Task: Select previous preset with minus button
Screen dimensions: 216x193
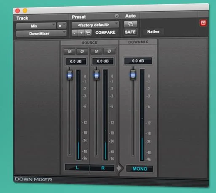Action: click(x=75, y=33)
